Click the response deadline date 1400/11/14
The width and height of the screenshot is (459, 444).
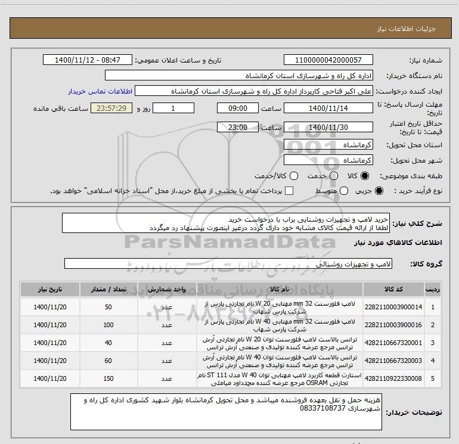pos(328,108)
